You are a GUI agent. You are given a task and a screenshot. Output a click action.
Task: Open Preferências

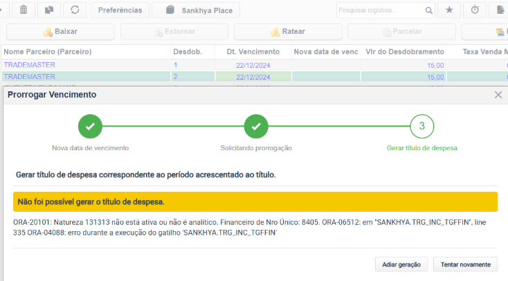[120, 10]
